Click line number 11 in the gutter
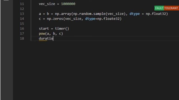The height and width of the screenshot is (100, 179). (x=22, y=4)
